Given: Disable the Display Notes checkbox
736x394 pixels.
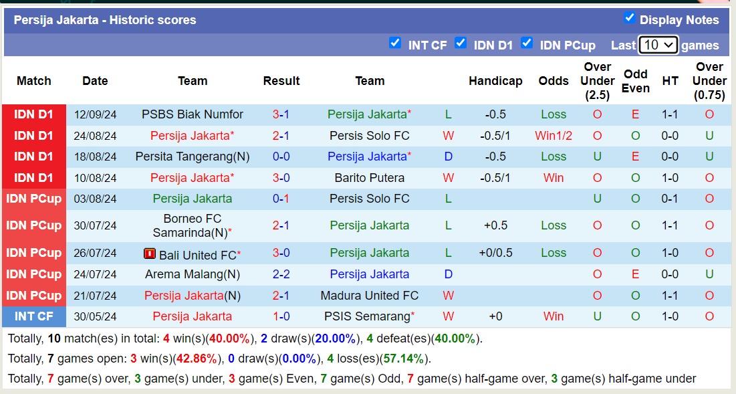Looking at the screenshot, I should click(630, 19).
